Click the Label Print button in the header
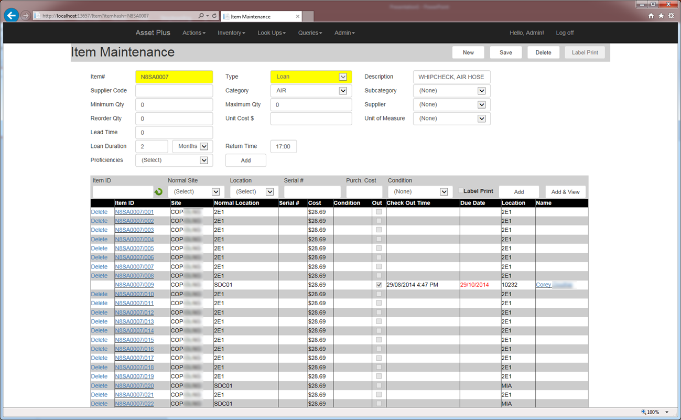The width and height of the screenshot is (681, 420). pyautogui.click(x=585, y=52)
